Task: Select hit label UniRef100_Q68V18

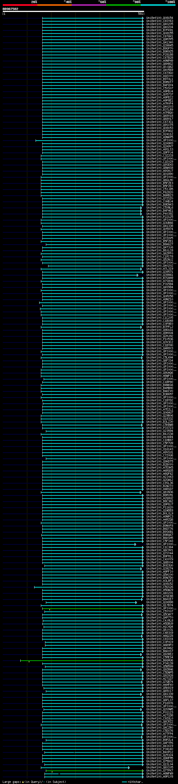Action: (x=160, y=116)
